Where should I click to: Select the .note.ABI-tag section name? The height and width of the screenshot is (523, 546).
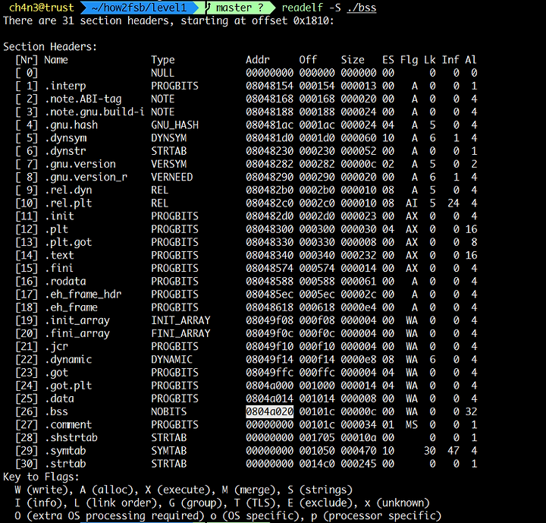pyautogui.click(x=83, y=99)
